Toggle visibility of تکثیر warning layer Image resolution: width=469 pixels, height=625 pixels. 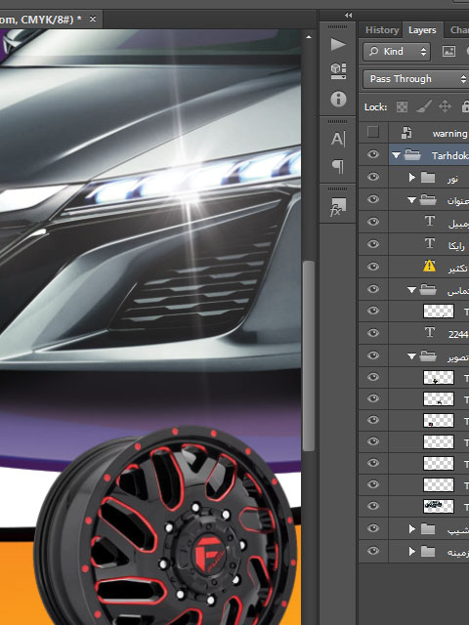[373, 266]
